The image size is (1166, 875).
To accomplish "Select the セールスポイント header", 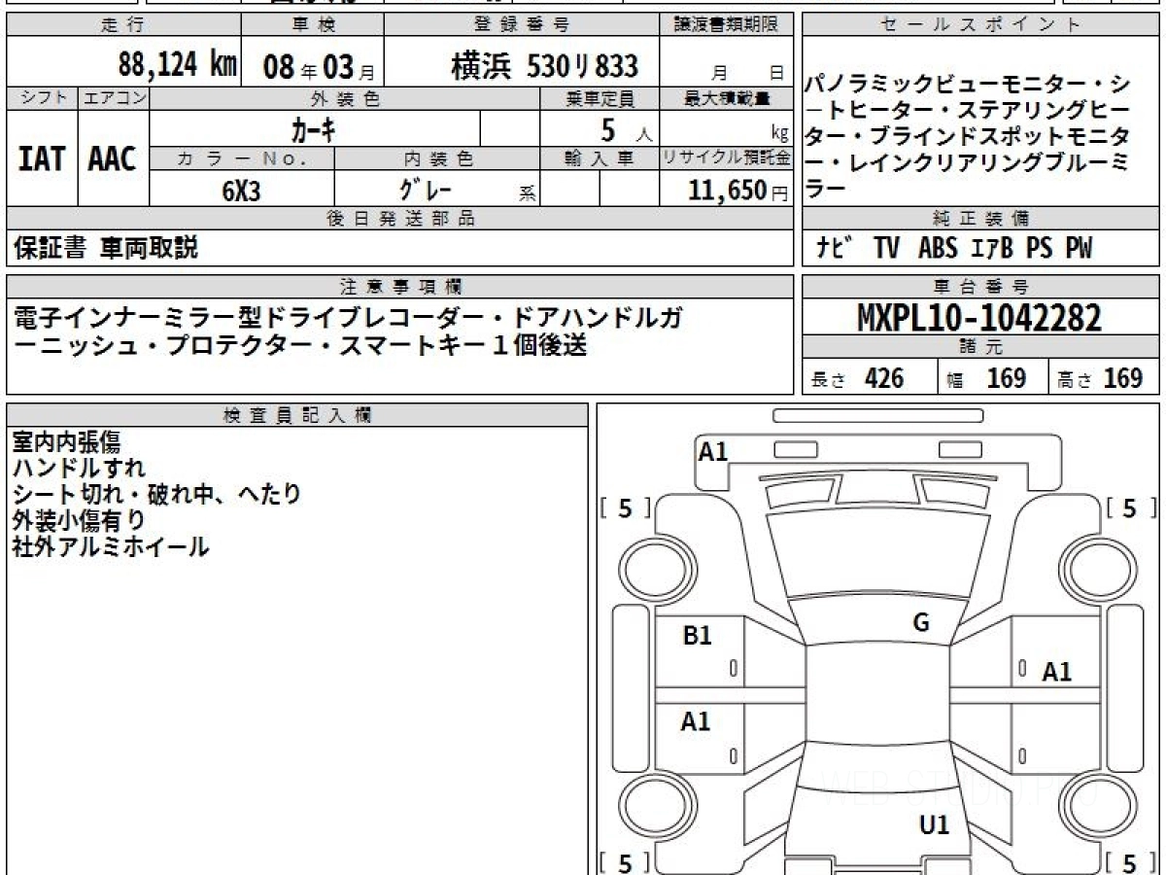I will coord(981,25).
